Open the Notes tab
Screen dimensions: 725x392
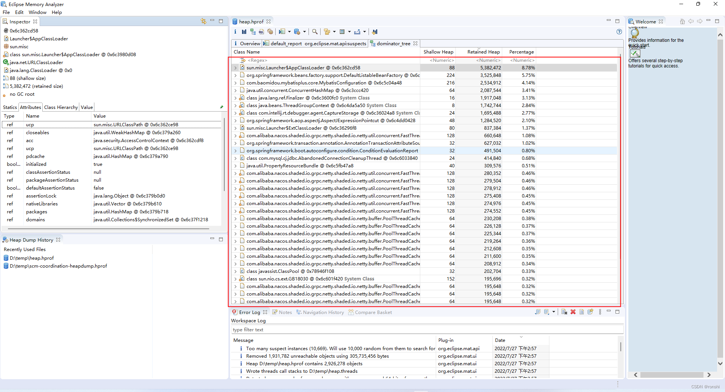pos(282,312)
